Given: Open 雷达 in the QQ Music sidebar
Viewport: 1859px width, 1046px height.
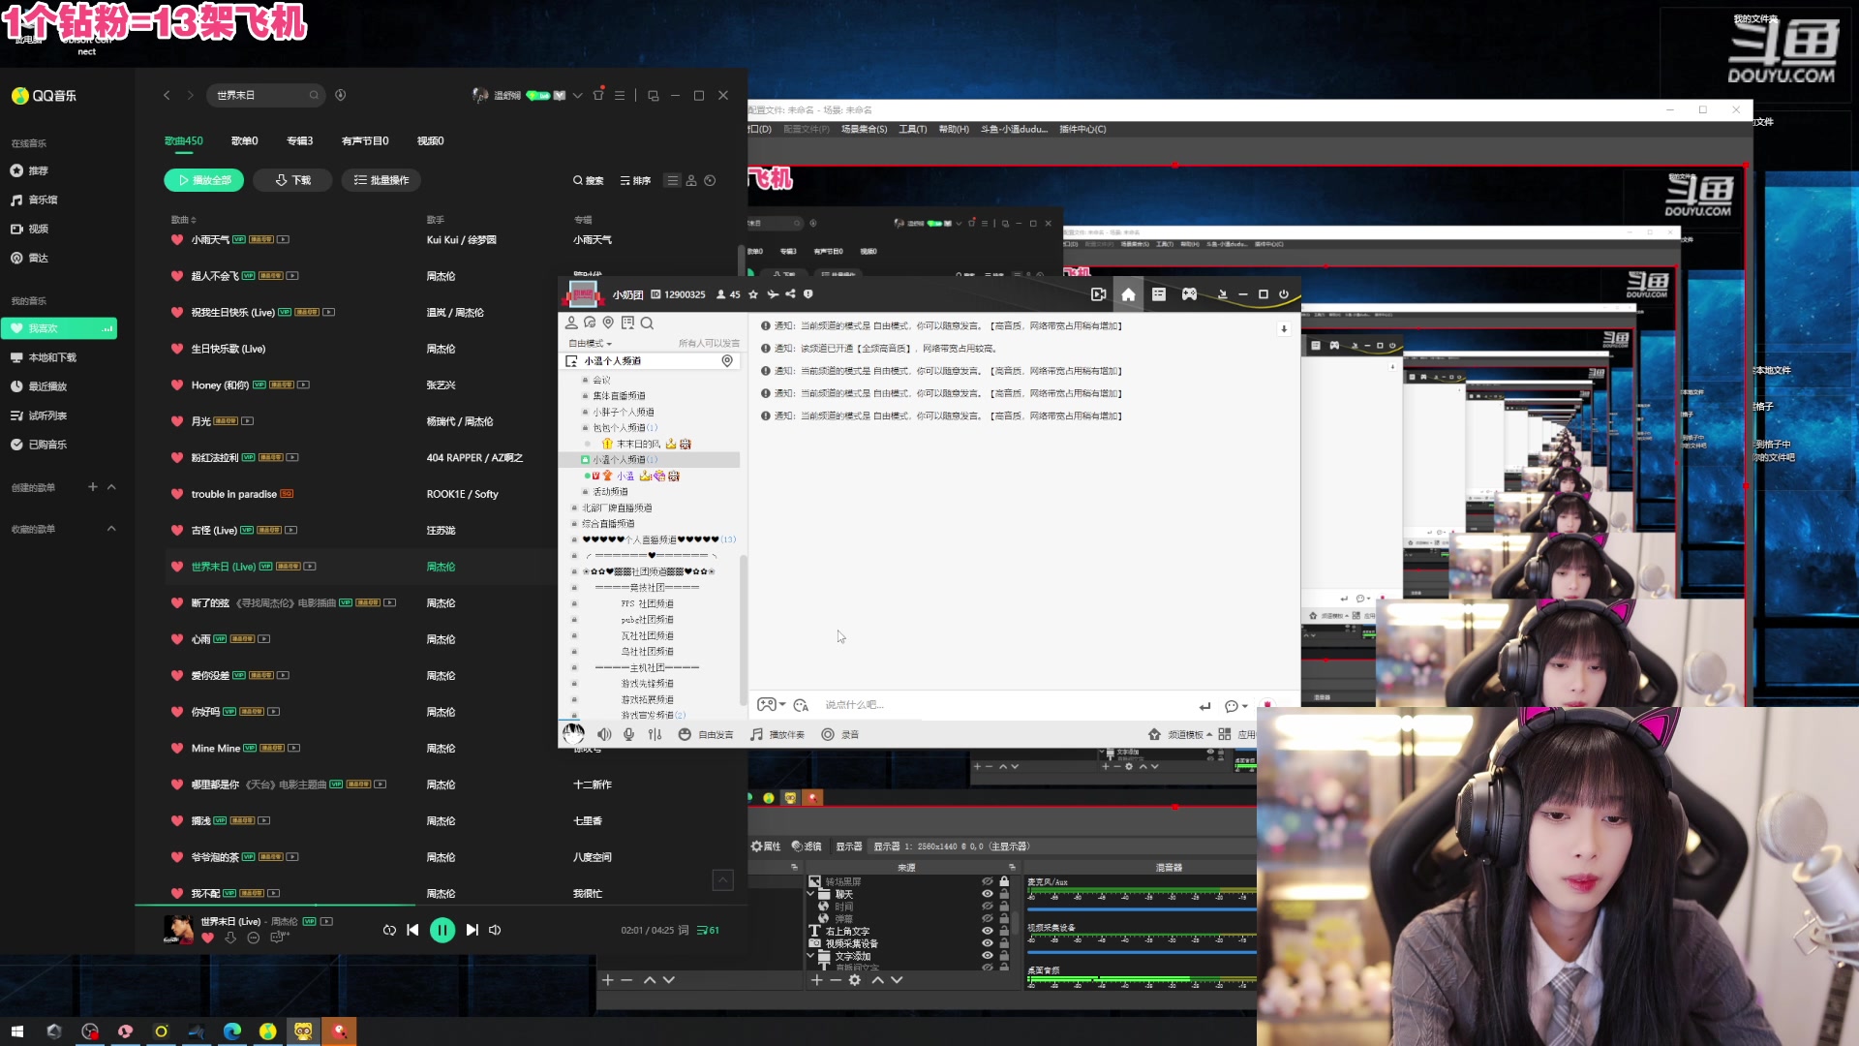Looking at the screenshot, I should coord(29,258).
